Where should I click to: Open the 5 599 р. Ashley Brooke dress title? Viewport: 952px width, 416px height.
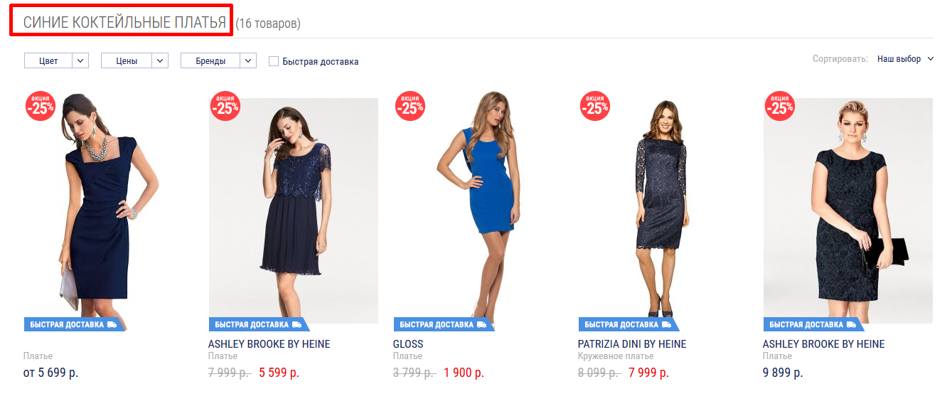click(269, 344)
